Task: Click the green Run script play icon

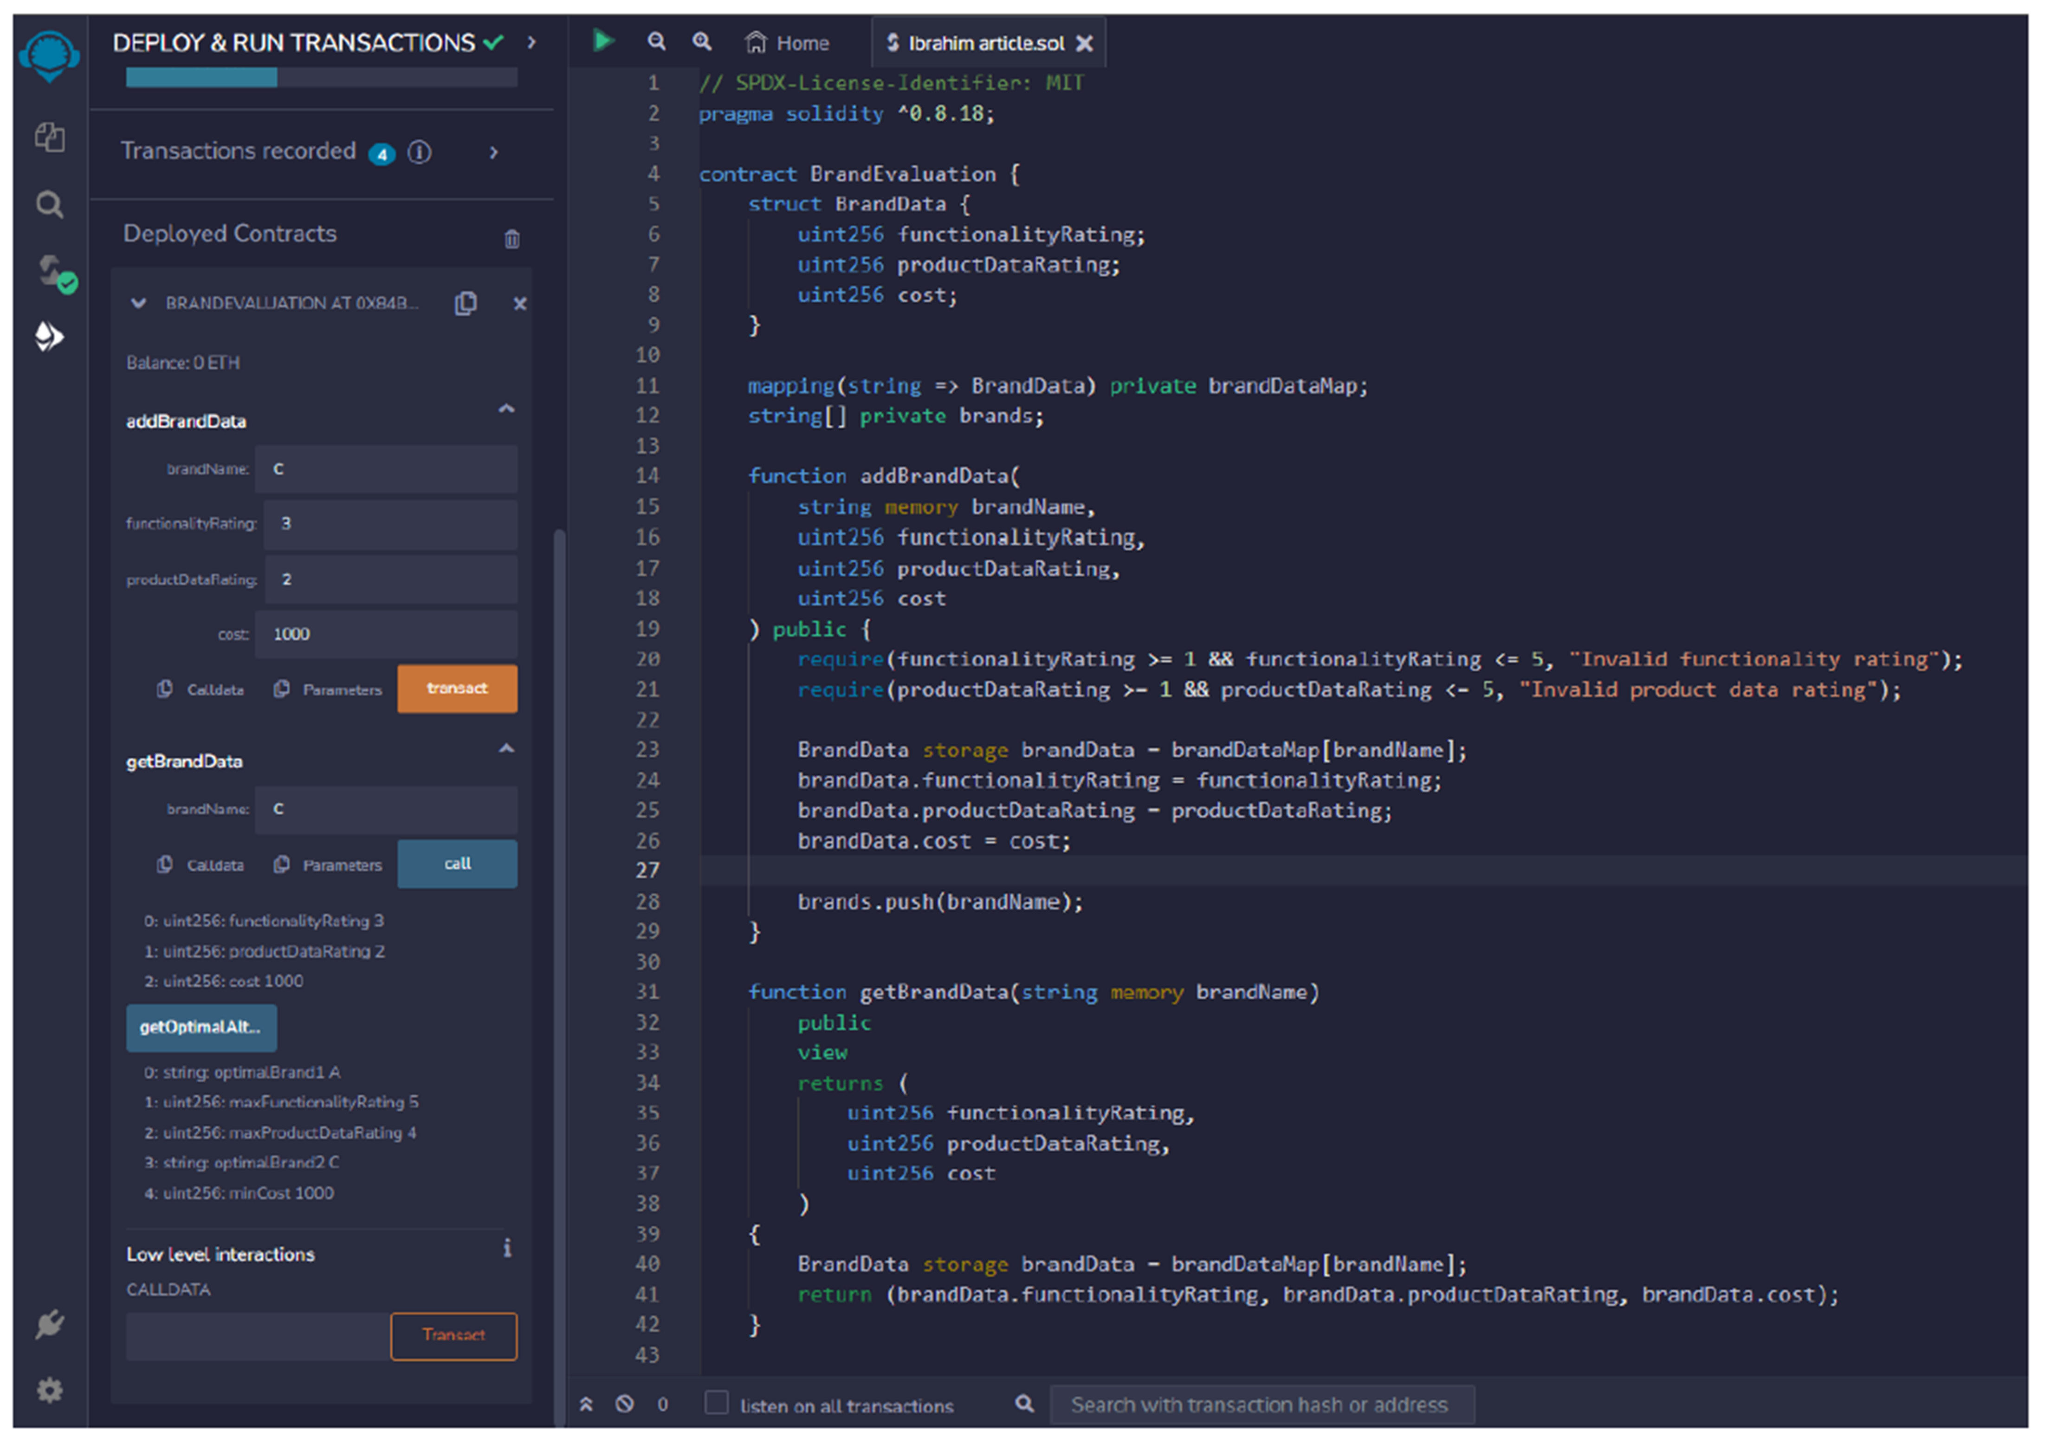Action: 603,41
